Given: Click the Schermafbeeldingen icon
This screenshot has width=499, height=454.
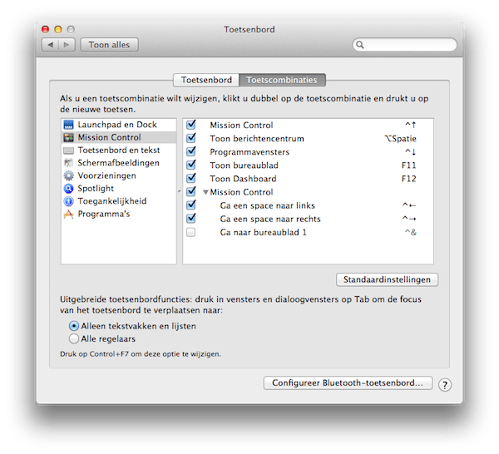Looking at the screenshot, I should pos(68,163).
